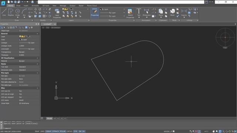Image resolution: width=237 pixels, height=133 pixels.
Task: Toggle GRID display in status bar
Action: (x=42, y=132)
